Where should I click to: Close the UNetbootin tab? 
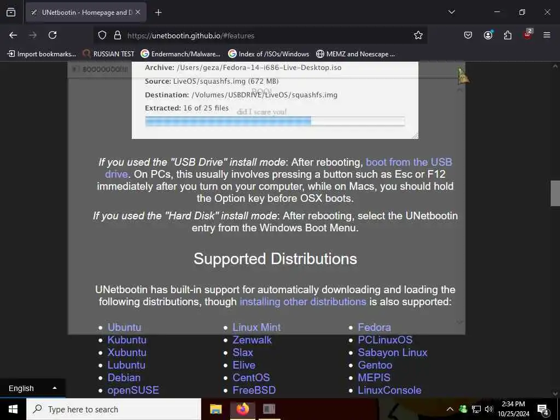[x=138, y=12]
